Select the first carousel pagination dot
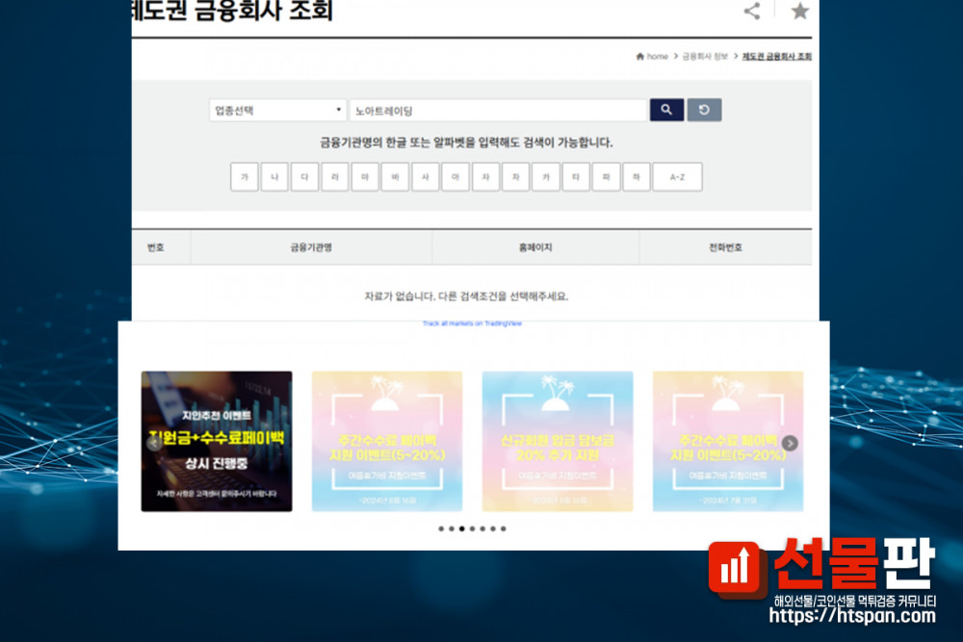The width and height of the screenshot is (963, 642). click(441, 528)
